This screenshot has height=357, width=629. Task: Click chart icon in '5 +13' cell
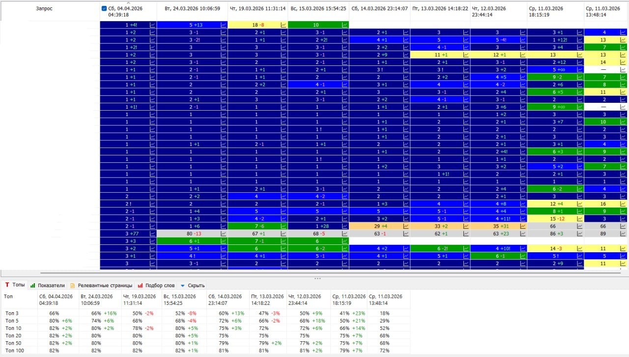[x=224, y=25]
